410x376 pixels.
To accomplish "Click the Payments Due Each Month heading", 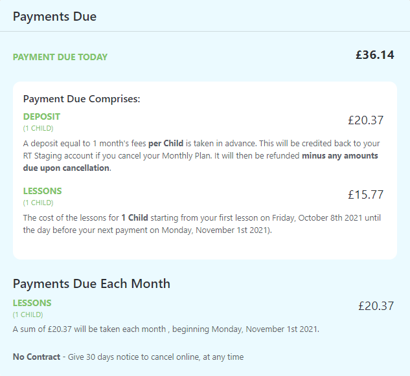I will point(91,283).
